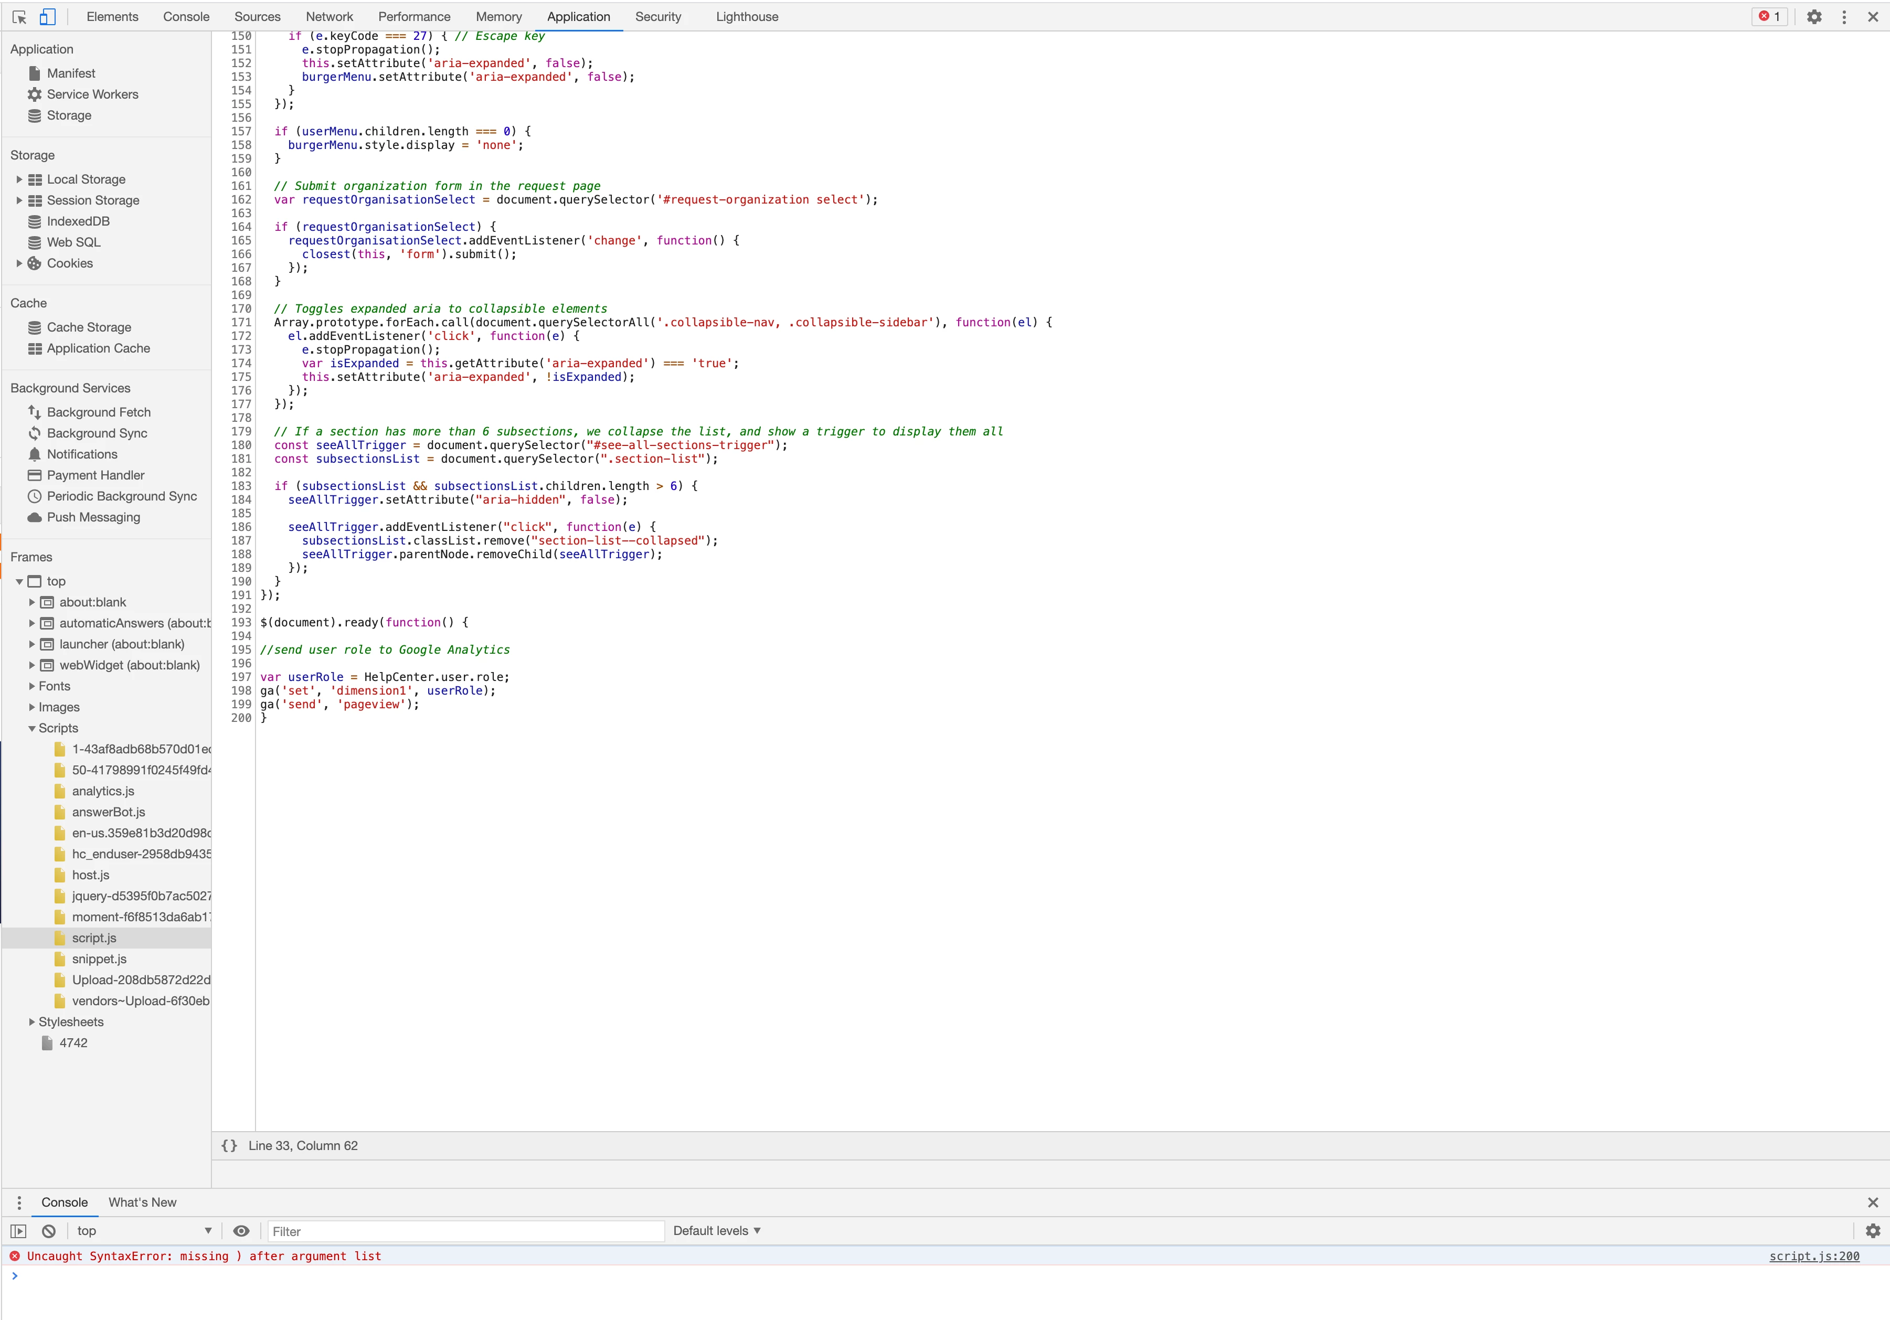The width and height of the screenshot is (1890, 1320).
Task: Toggle the device toolbar icon
Action: 48,16
